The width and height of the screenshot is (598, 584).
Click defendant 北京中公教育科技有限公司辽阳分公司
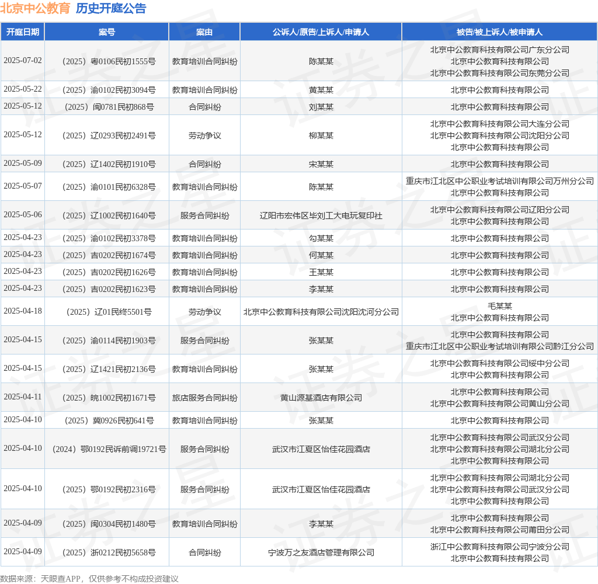tap(500, 210)
